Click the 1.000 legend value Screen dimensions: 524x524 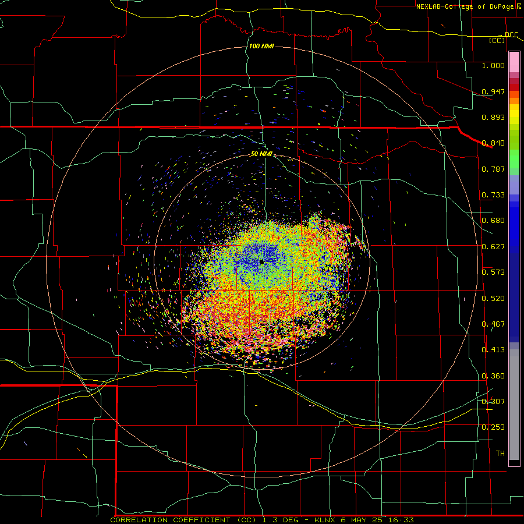point(493,66)
